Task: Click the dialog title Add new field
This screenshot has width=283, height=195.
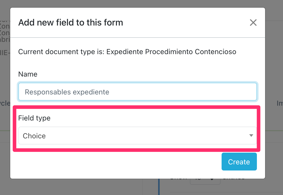Action: (70, 22)
